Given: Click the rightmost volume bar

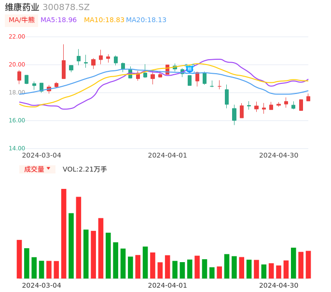Looking at the screenshot, I should [x=308, y=265].
